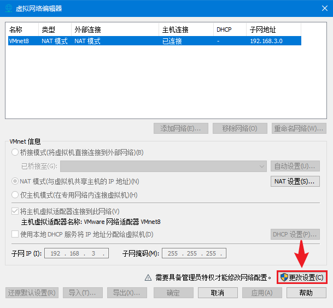
Task: Enable 使用本地 DHCP 服务 checkbox
Action: point(15,234)
